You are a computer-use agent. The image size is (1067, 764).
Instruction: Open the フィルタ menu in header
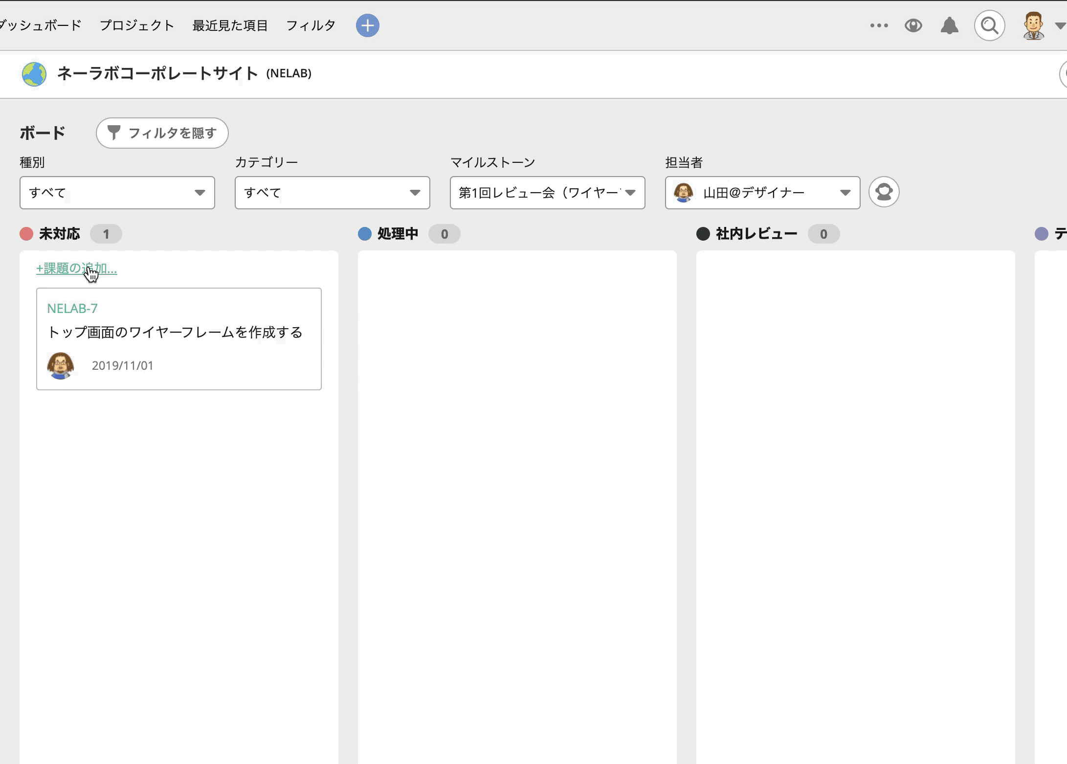(311, 25)
